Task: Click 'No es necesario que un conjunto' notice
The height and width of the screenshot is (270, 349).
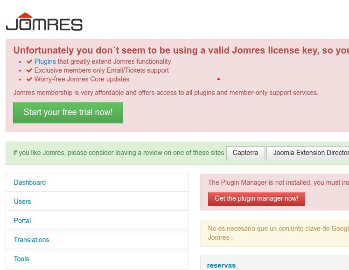Action: (x=279, y=233)
